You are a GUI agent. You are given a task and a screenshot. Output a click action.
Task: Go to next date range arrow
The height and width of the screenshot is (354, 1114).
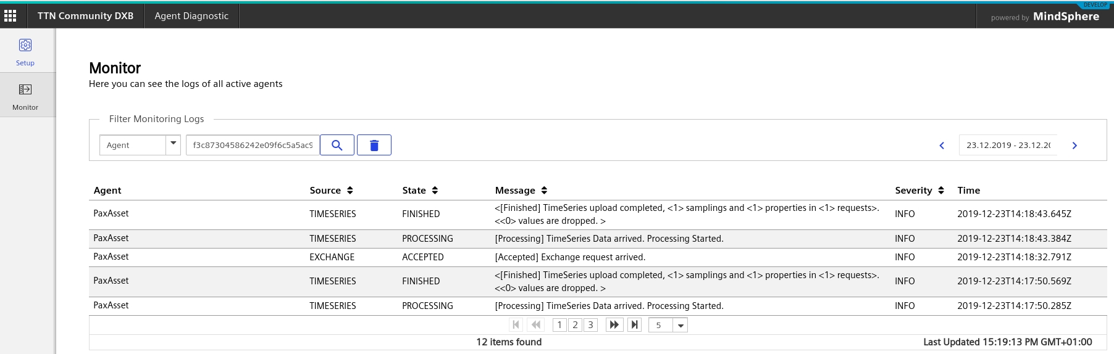[1074, 146]
